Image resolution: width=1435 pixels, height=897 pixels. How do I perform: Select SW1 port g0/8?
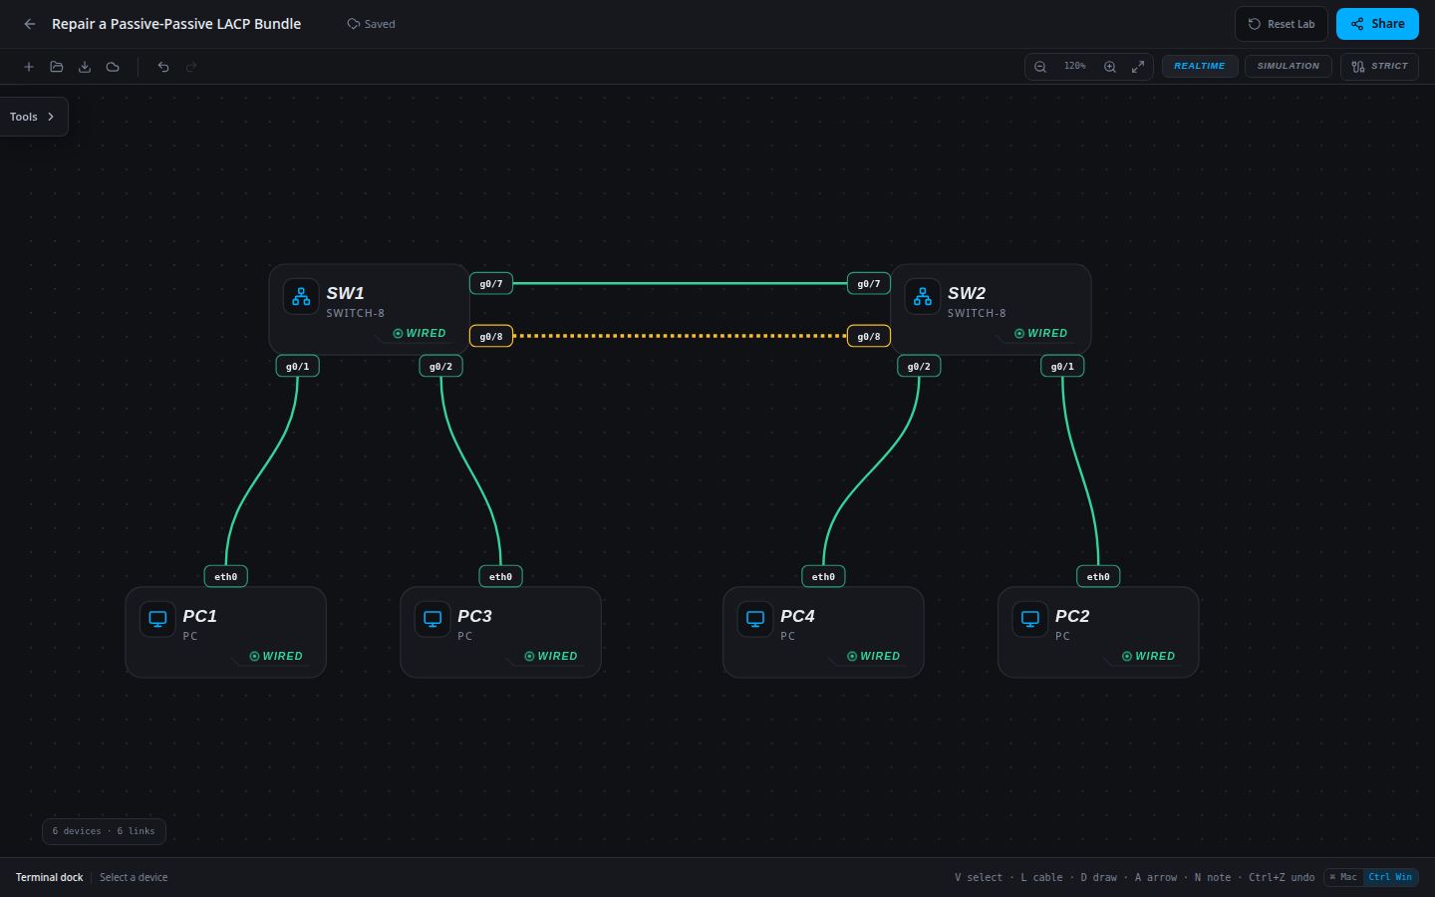click(x=491, y=337)
